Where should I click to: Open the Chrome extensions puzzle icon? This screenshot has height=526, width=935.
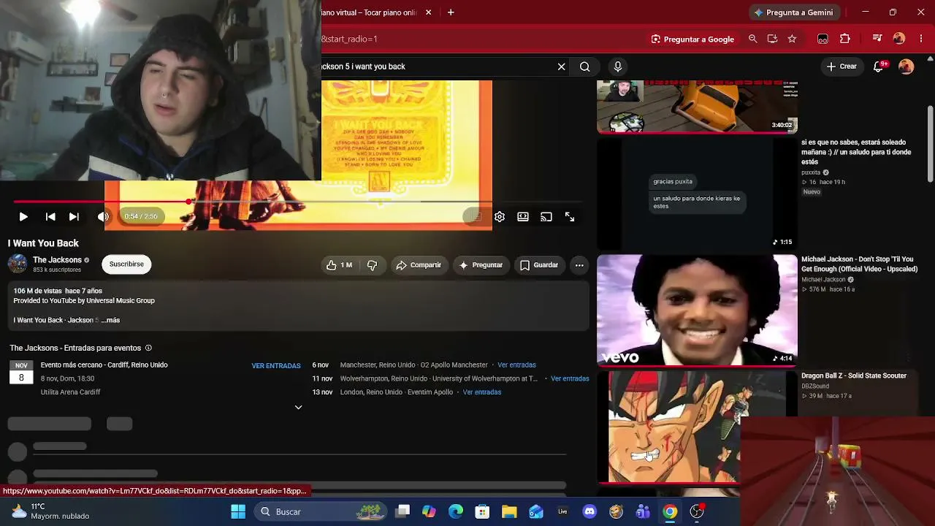[x=845, y=39]
